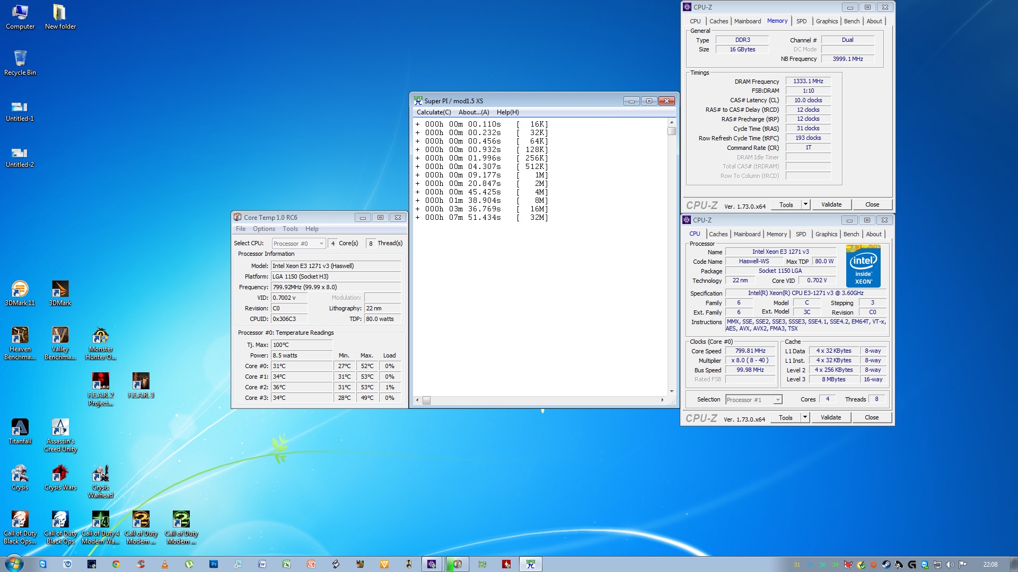Click the 32M result line in Super PI
1018x572 pixels.
(481, 218)
